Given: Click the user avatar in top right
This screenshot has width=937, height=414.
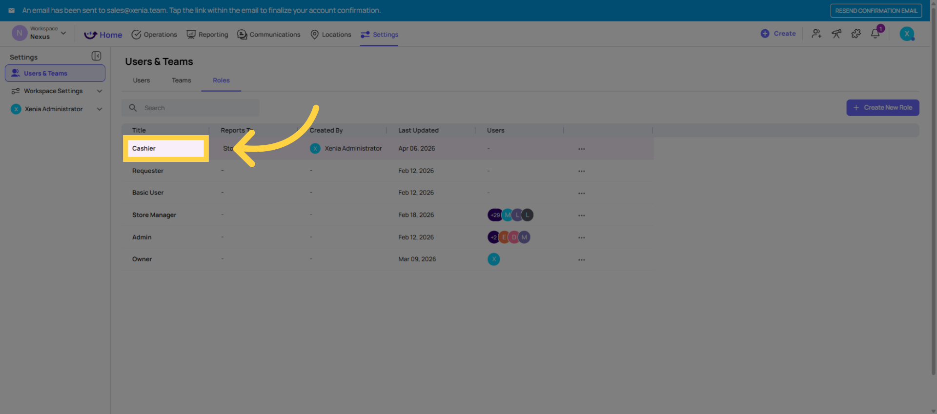Looking at the screenshot, I should [x=907, y=34].
